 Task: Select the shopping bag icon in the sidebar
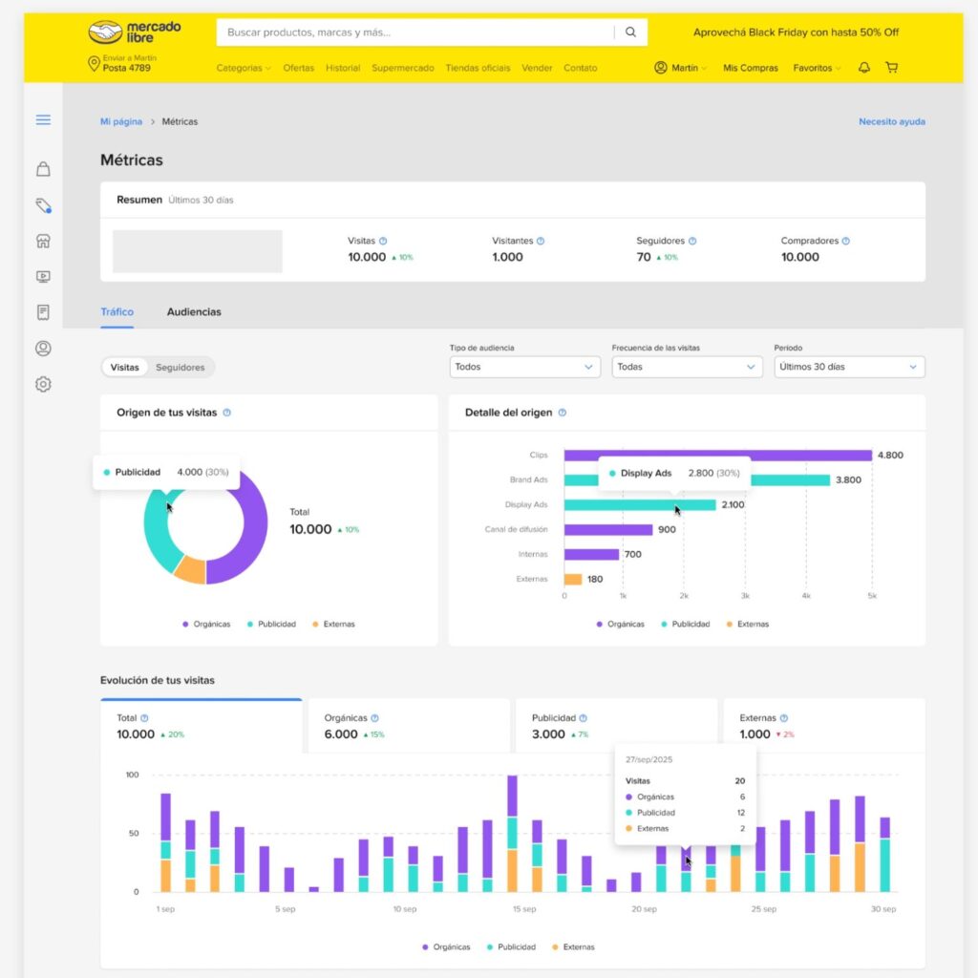42,168
